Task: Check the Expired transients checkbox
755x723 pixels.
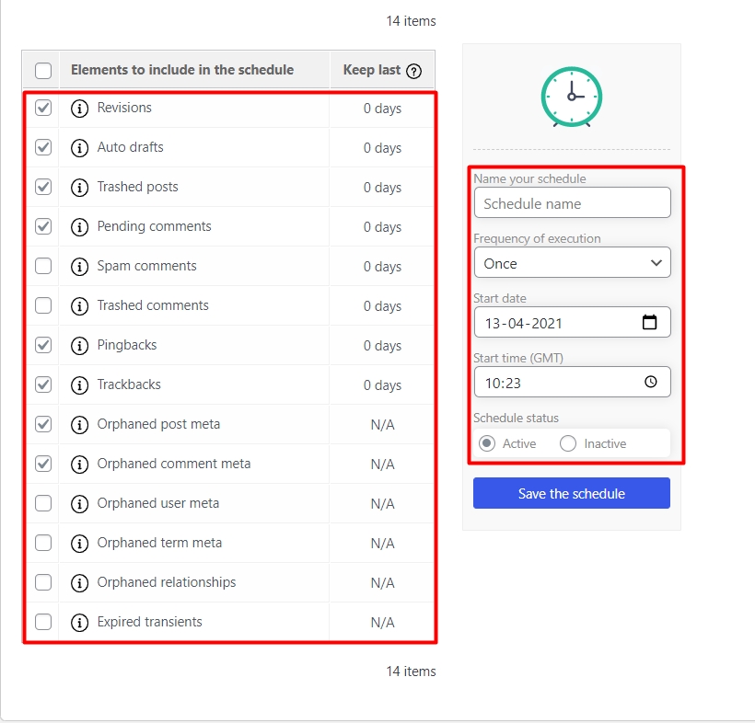Action: [x=43, y=622]
